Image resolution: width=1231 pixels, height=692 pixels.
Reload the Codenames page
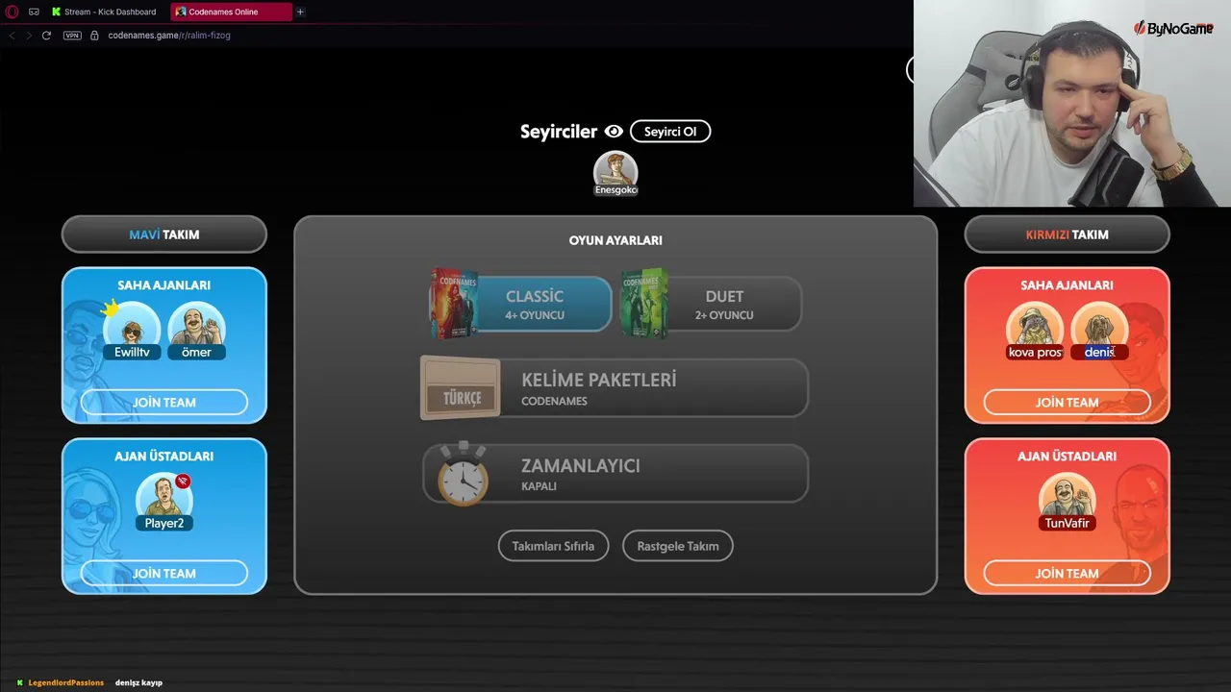tap(46, 36)
